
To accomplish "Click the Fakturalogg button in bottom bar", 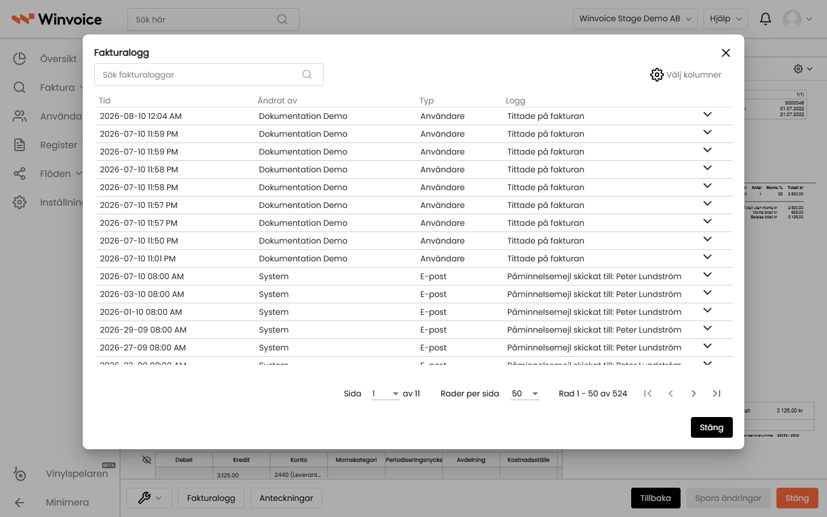I will [x=211, y=498].
